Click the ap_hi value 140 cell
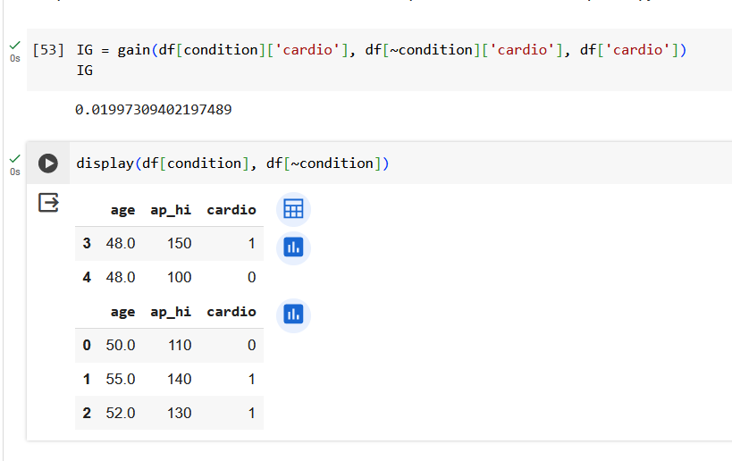Screen dimensions: 732x461 pyautogui.click(x=180, y=380)
